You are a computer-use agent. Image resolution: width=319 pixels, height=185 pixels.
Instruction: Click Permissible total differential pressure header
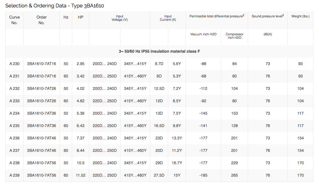(217, 16)
